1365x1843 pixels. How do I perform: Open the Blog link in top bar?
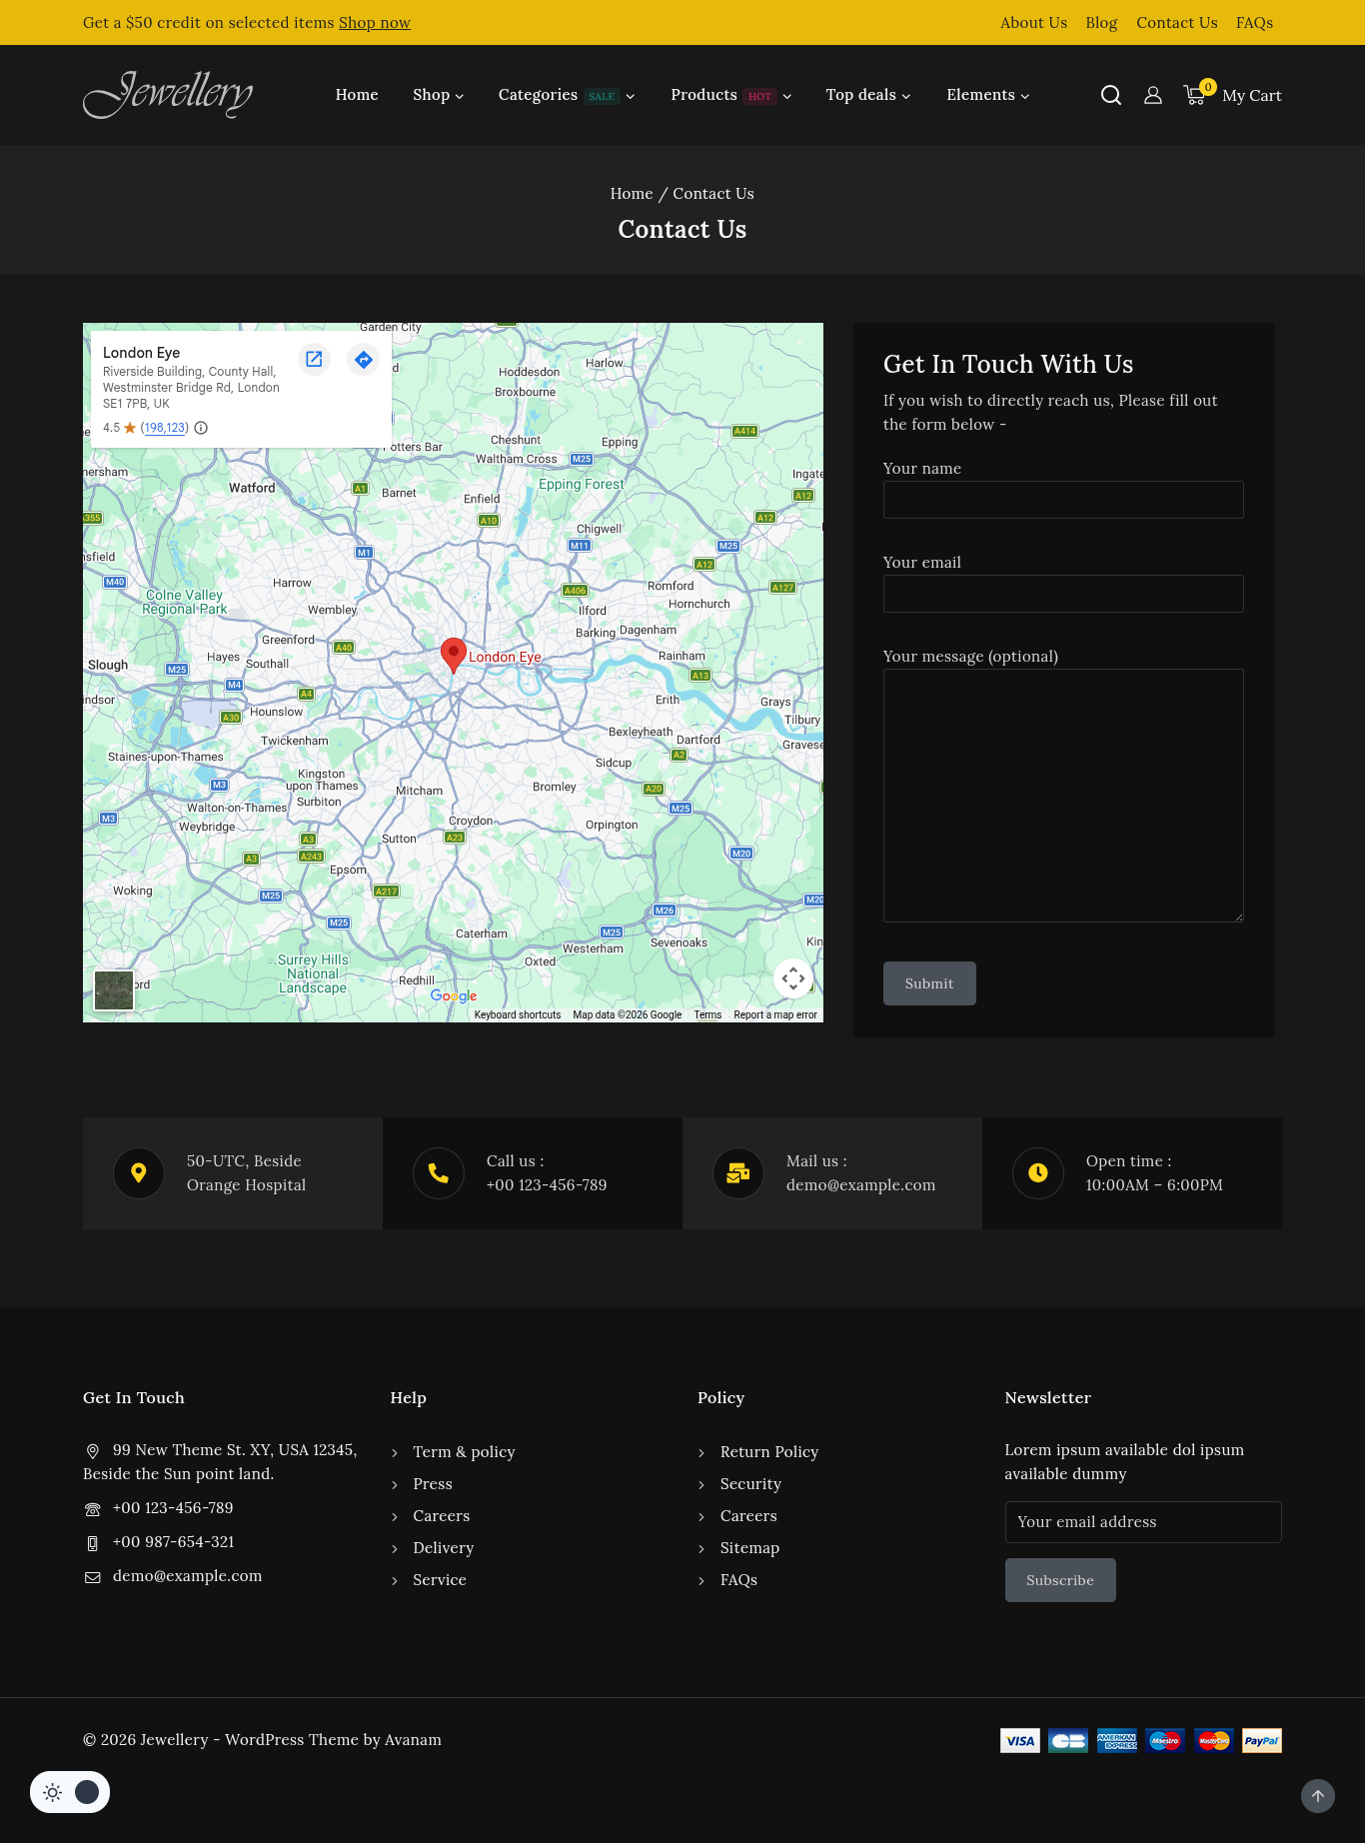coord(1101,23)
